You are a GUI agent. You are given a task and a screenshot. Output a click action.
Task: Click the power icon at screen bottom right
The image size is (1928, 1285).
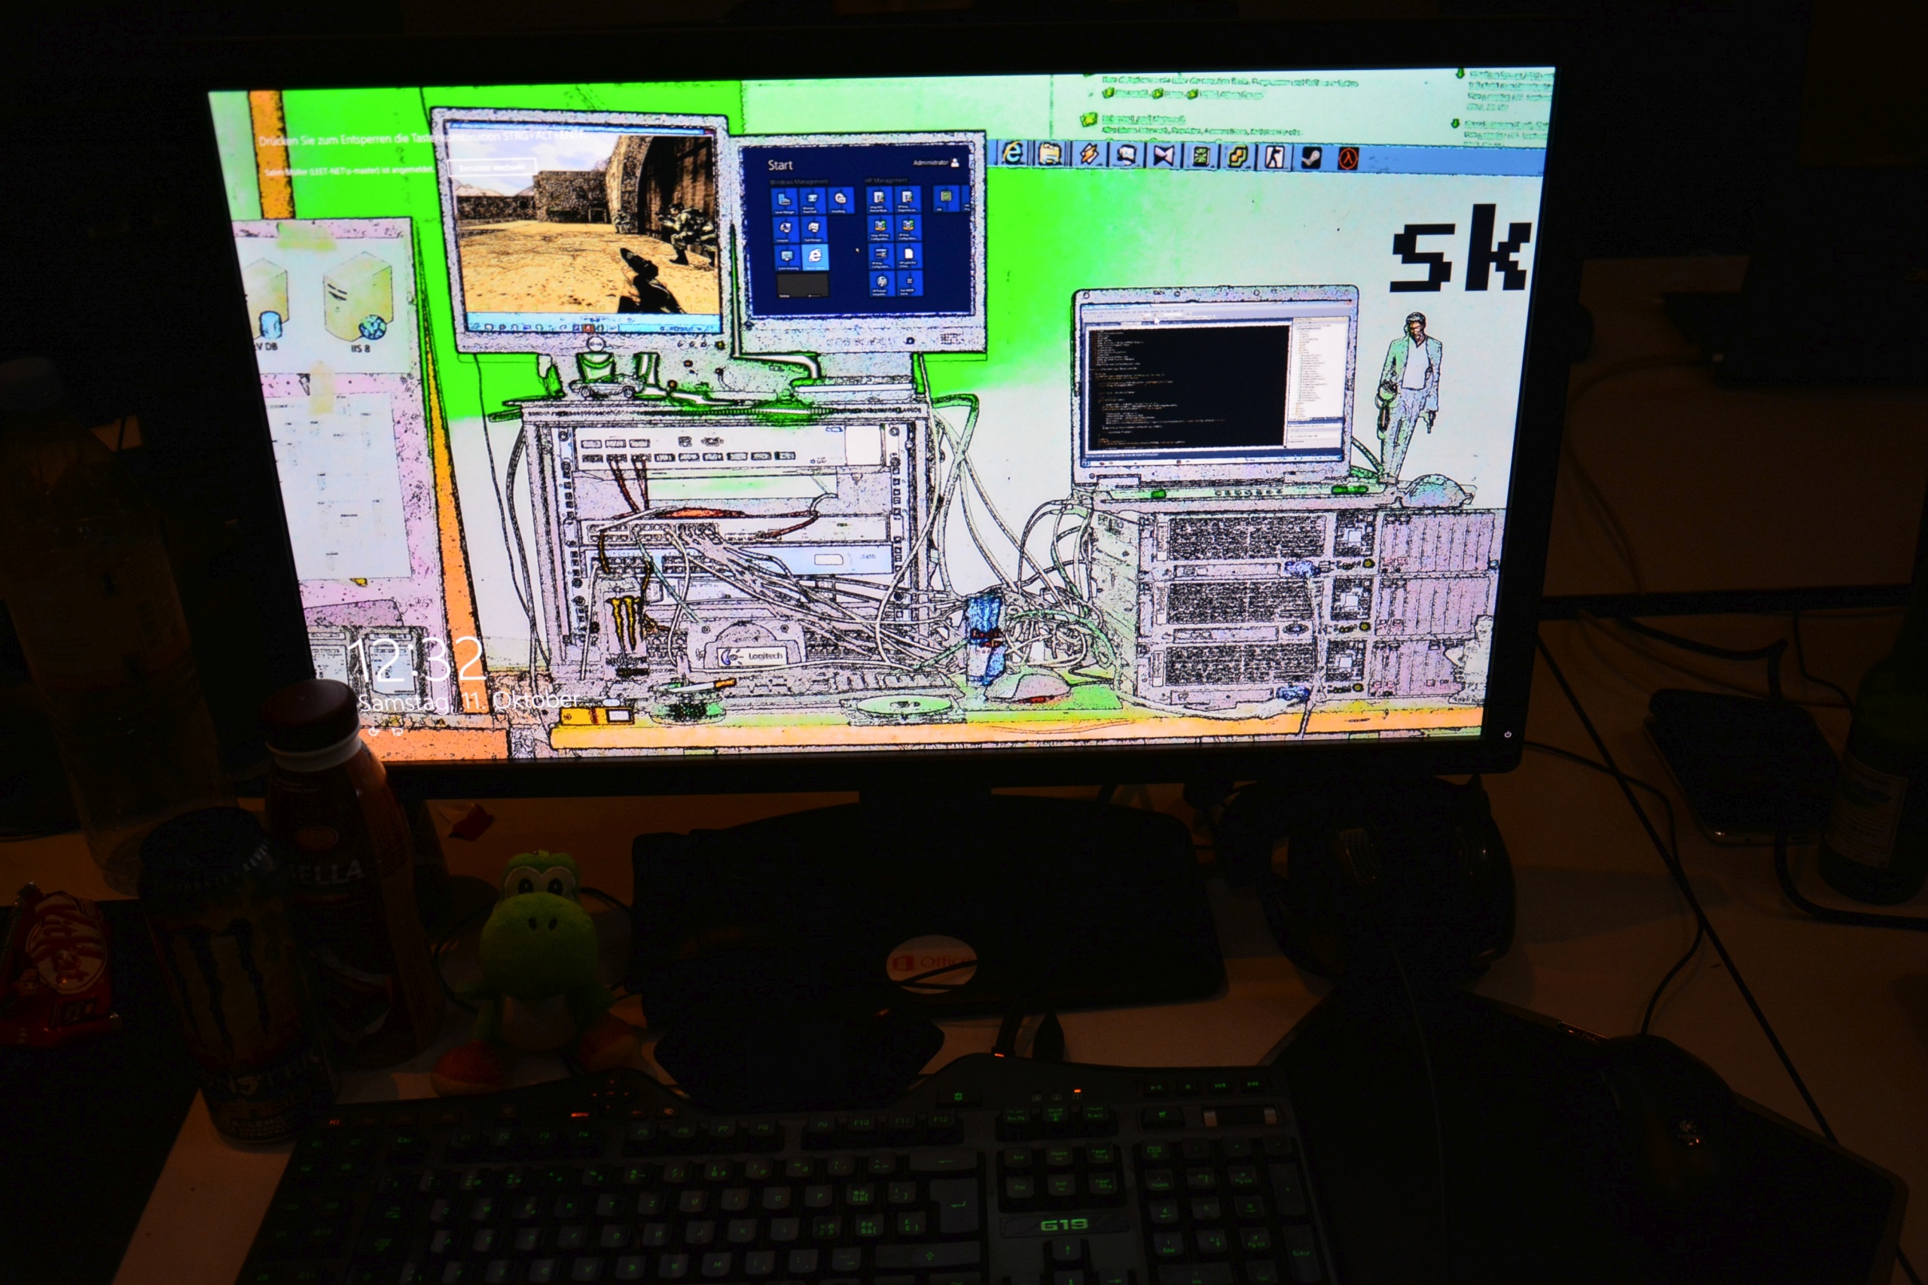pos(1507,734)
